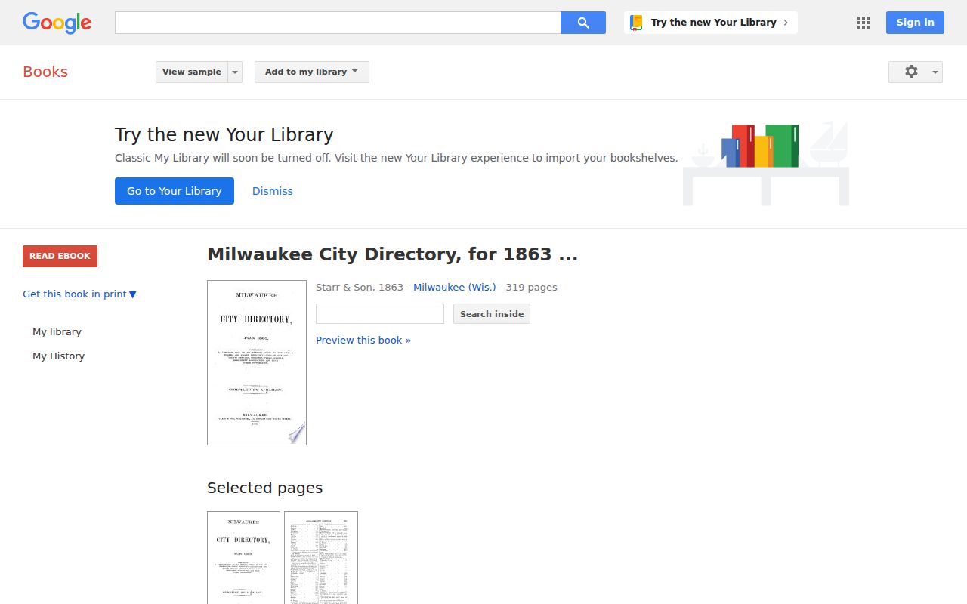Click the Selected pages heading
The width and height of the screenshot is (967, 604).
tap(264, 488)
